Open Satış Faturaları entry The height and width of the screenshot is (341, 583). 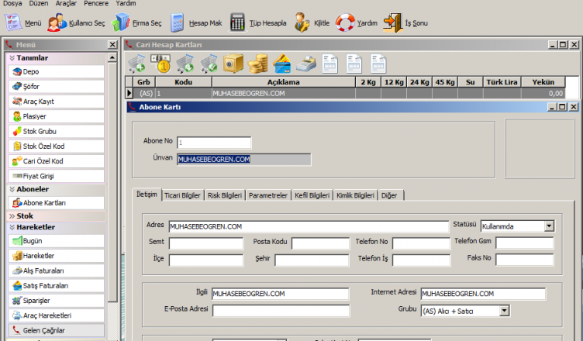pos(56,286)
